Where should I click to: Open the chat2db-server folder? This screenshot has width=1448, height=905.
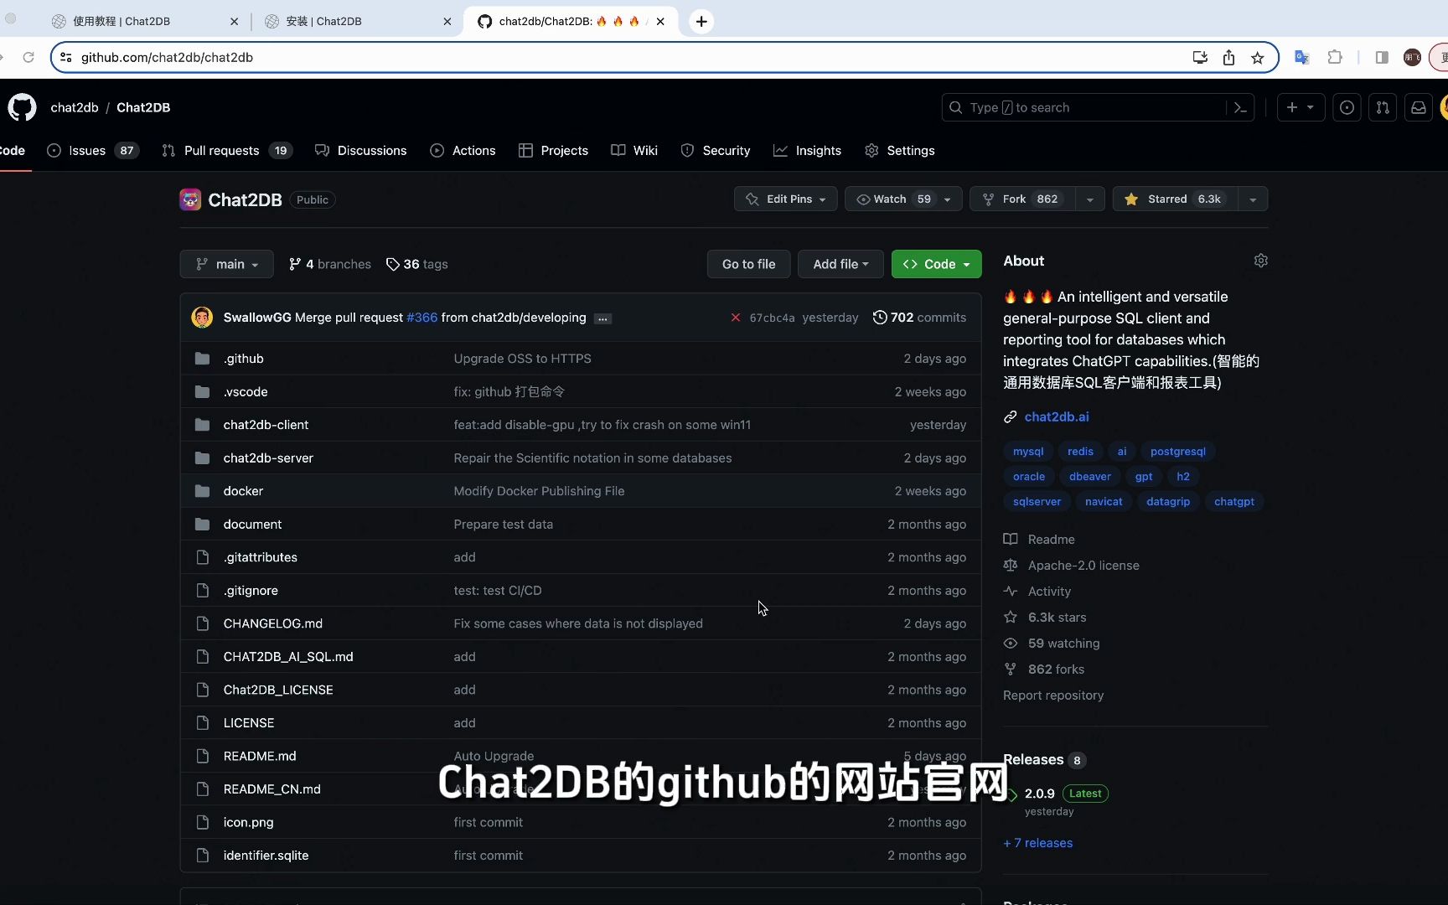[268, 458]
